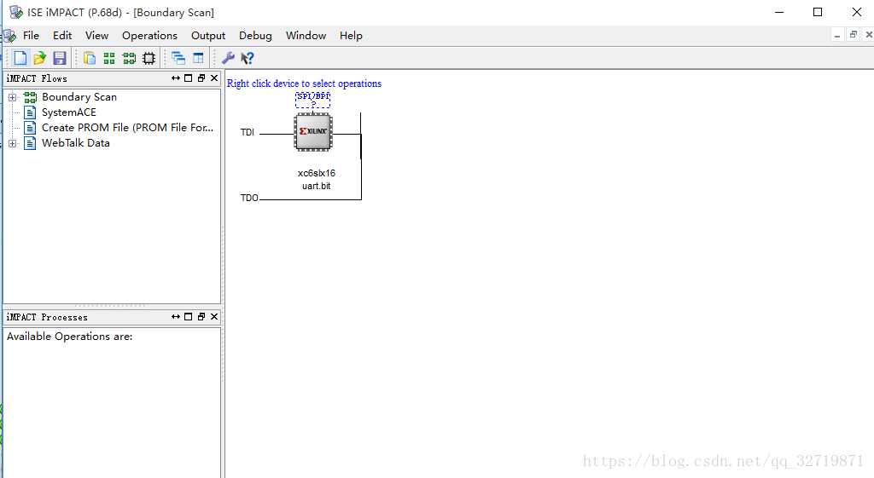Cascade windows using the toolbar icon
This screenshot has width=874, height=478.
tap(178, 58)
